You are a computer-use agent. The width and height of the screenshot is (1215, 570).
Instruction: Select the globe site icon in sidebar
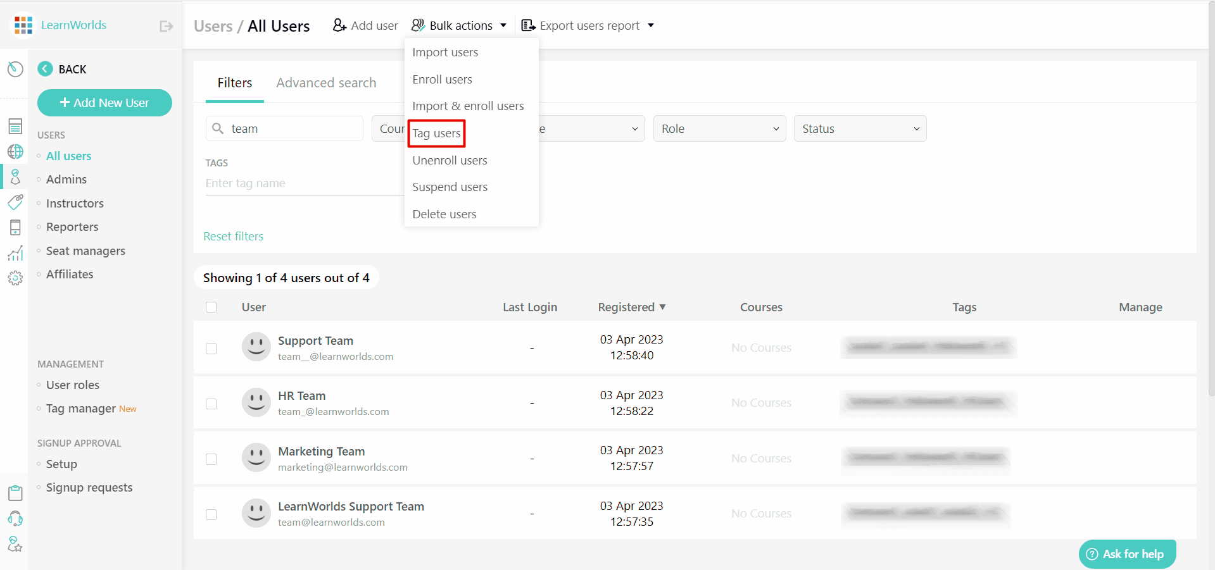(15, 151)
